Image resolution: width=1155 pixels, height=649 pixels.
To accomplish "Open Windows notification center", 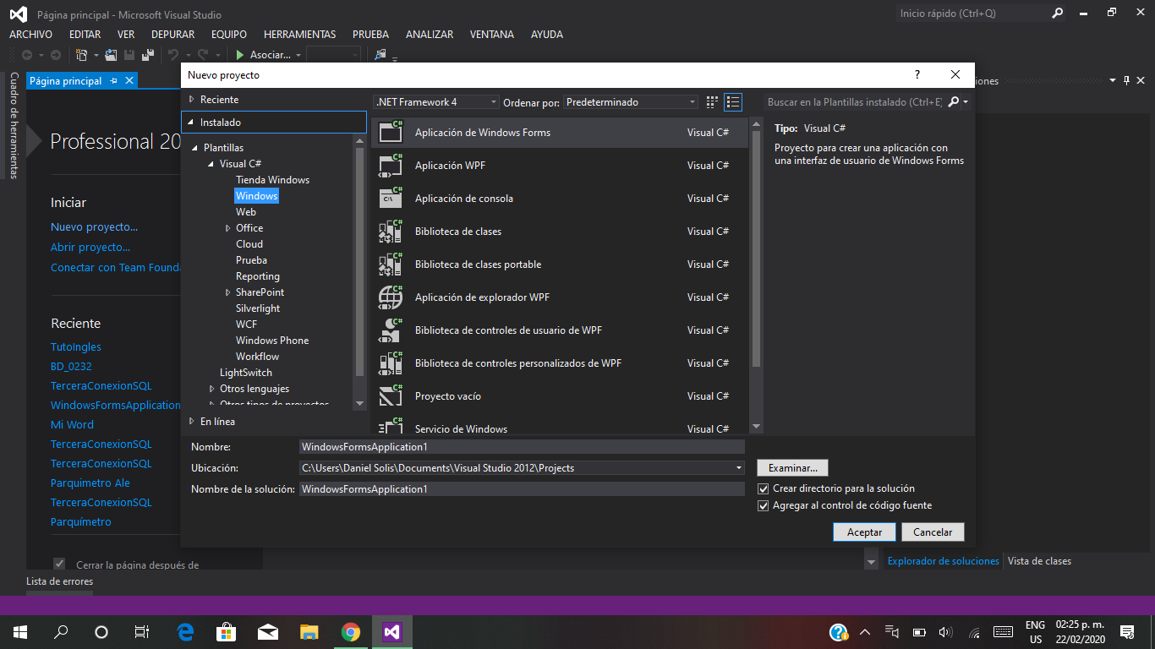I will pyautogui.click(x=1126, y=631).
